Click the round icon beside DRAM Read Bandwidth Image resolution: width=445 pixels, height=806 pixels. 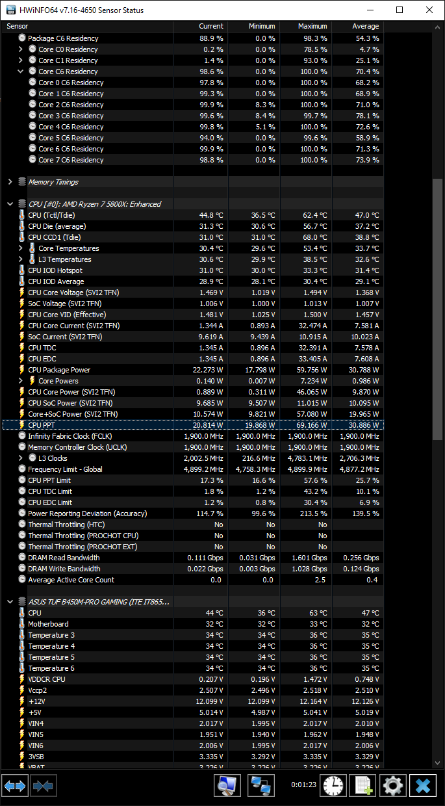coord(22,558)
